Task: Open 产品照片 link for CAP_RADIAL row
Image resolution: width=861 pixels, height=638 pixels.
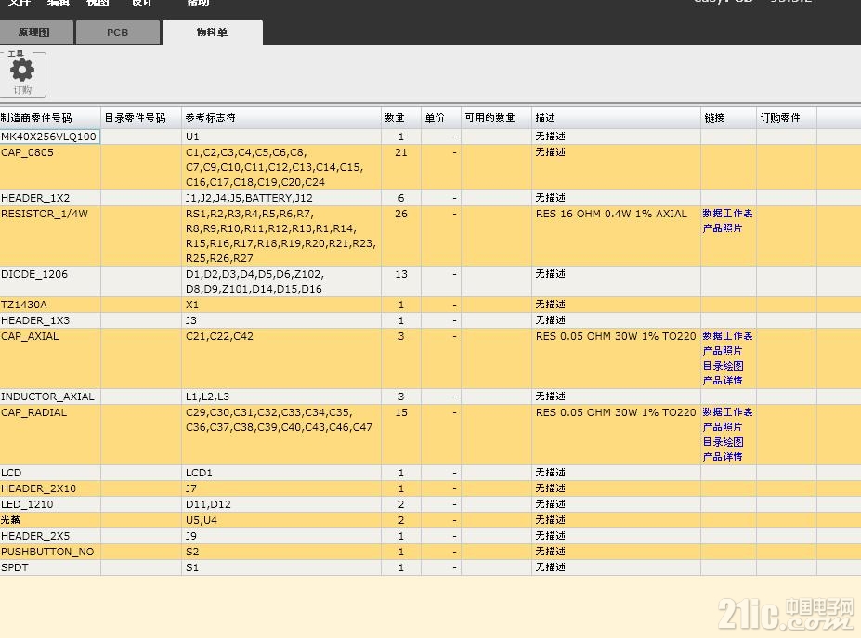Action: (x=723, y=427)
